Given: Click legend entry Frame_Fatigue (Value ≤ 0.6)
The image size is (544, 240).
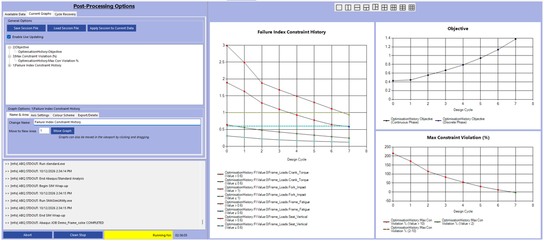Looking at the screenshot, I should (x=263, y=211).
